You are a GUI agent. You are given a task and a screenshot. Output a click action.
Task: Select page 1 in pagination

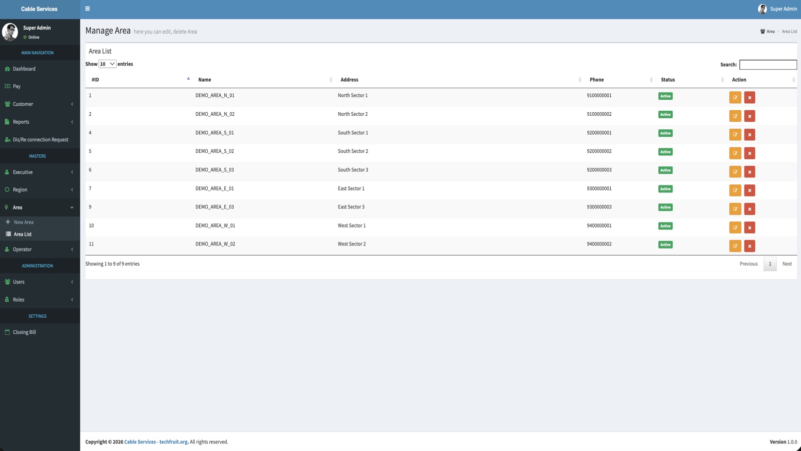click(x=770, y=264)
